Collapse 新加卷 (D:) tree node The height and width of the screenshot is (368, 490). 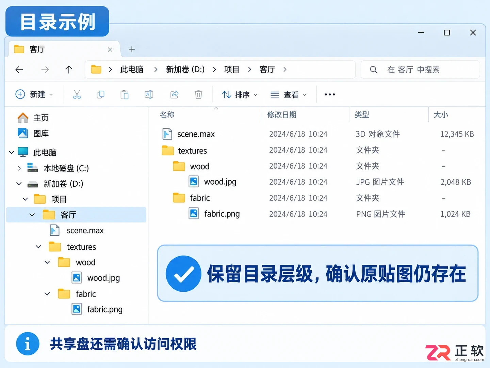(19, 184)
